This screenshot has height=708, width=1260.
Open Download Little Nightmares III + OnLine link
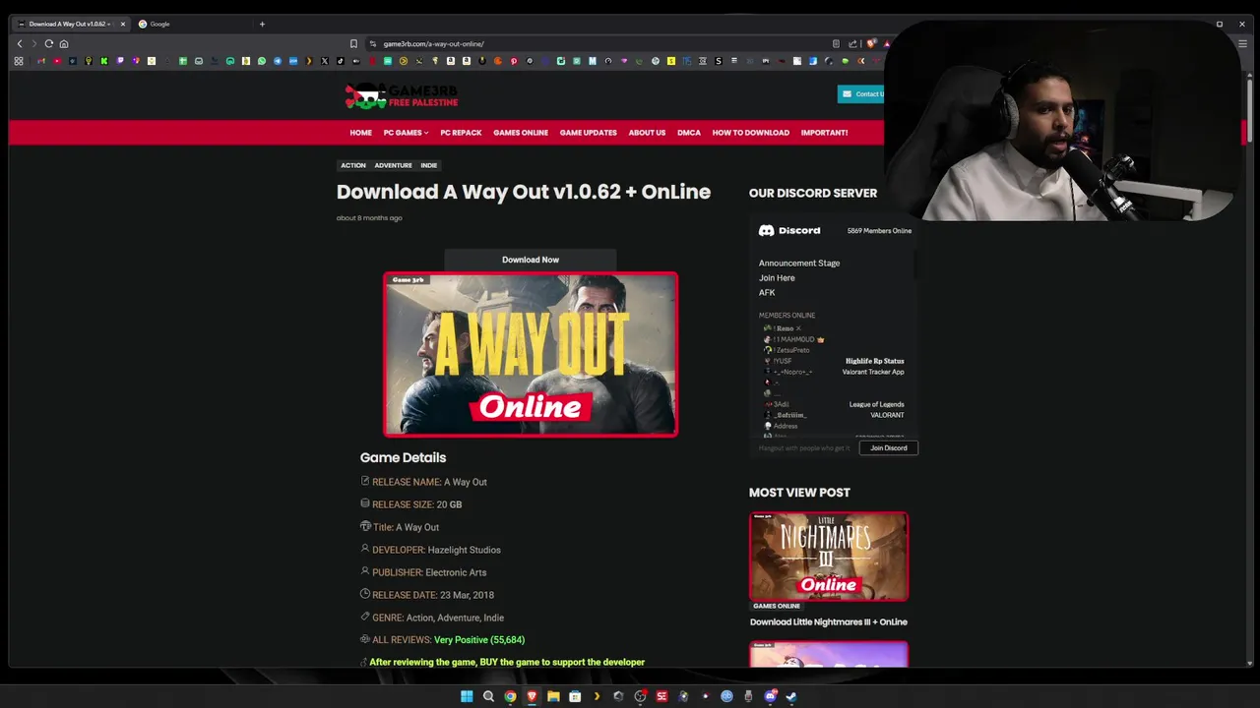tap(829, 622)
